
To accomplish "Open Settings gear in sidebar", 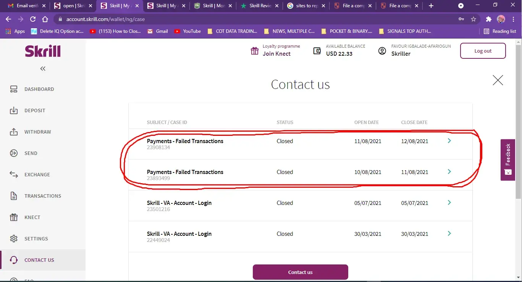I will 14,239.
